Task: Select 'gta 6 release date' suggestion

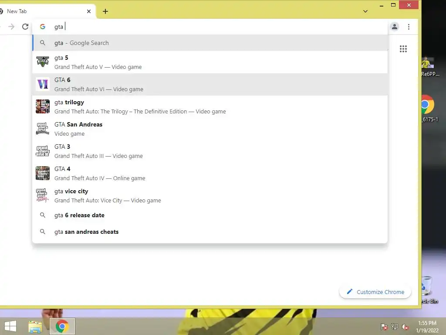Action: pos(210,215)
